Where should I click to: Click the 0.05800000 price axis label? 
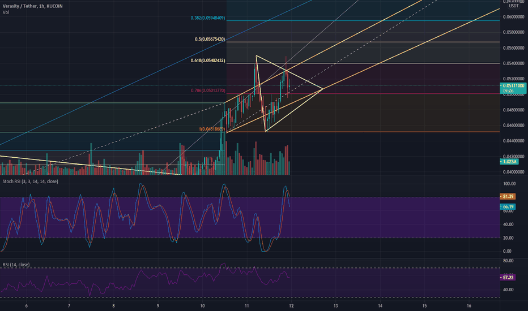[513, 32]
